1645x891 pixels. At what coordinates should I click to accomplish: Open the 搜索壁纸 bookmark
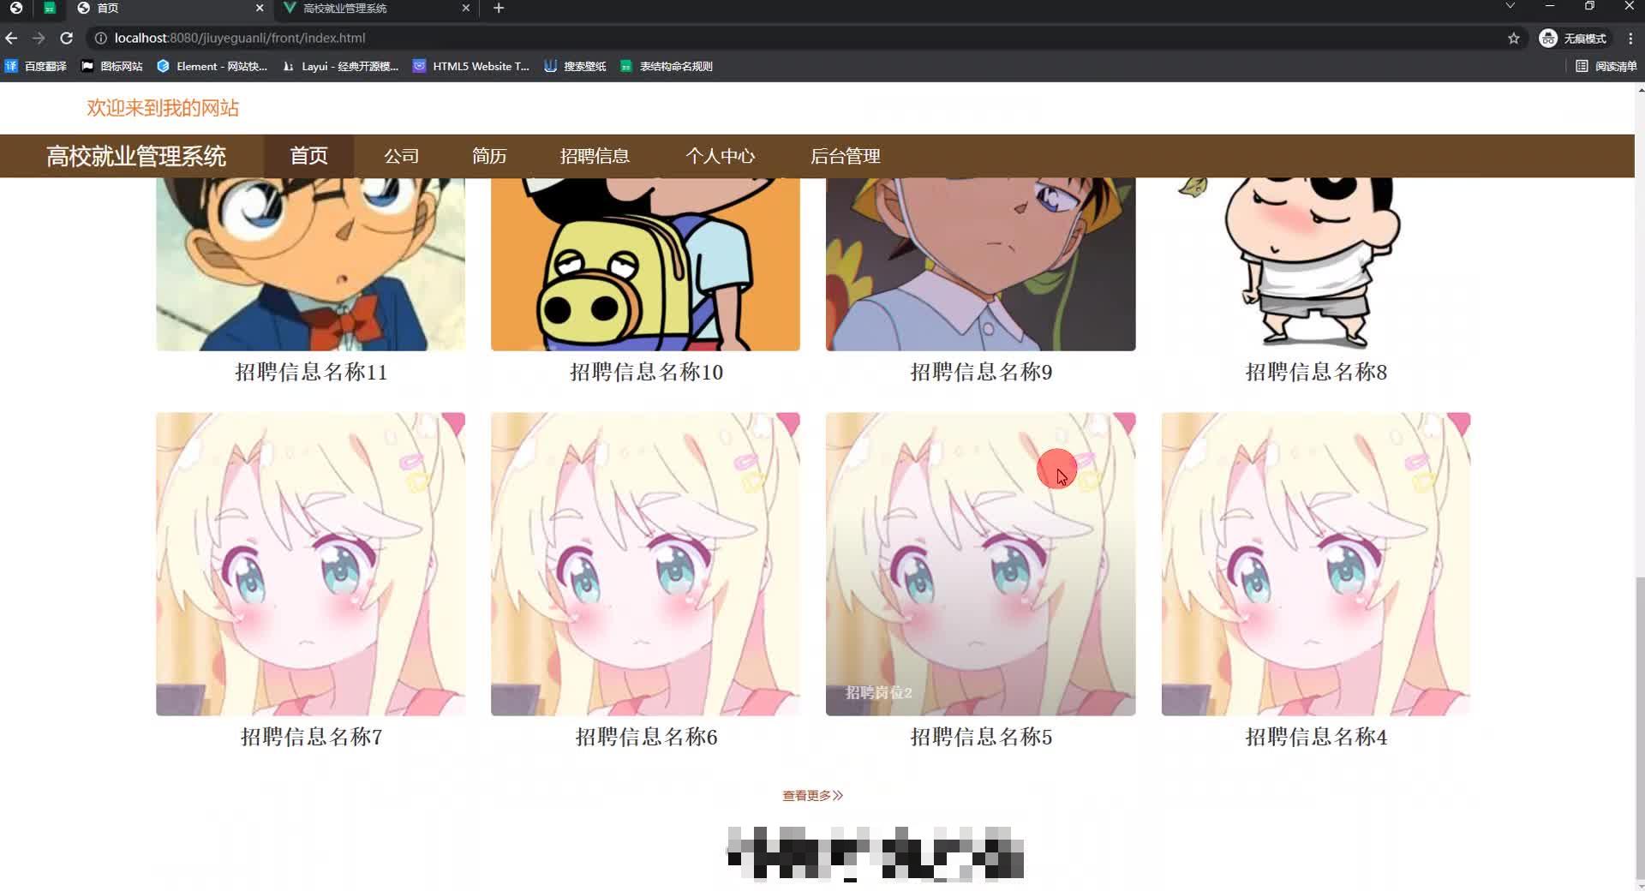[575, 66]
